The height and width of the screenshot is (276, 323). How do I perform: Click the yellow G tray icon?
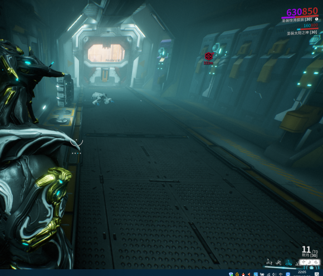[x=237, y=274]
